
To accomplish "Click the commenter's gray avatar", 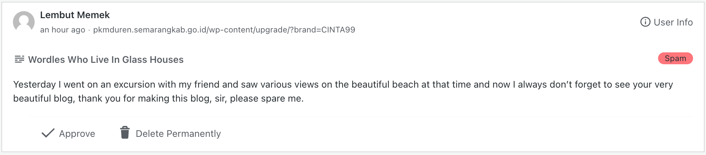I will pyautogui.click(x=24, y=22).
